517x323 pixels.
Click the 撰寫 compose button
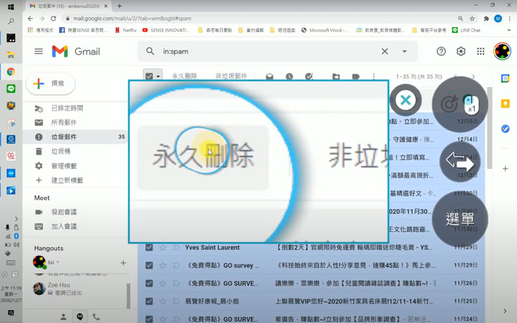[50, 83]
